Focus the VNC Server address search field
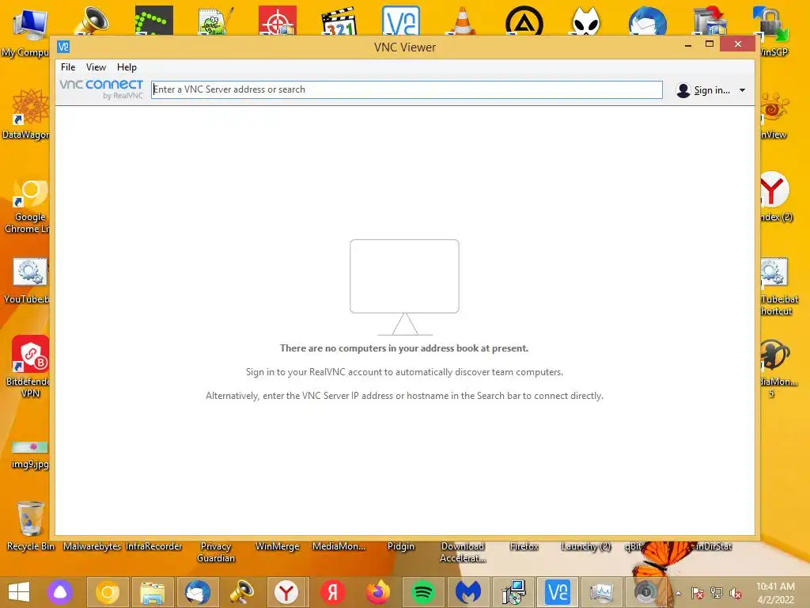This screenshot has height=608, width=810. tap(407, 89)
